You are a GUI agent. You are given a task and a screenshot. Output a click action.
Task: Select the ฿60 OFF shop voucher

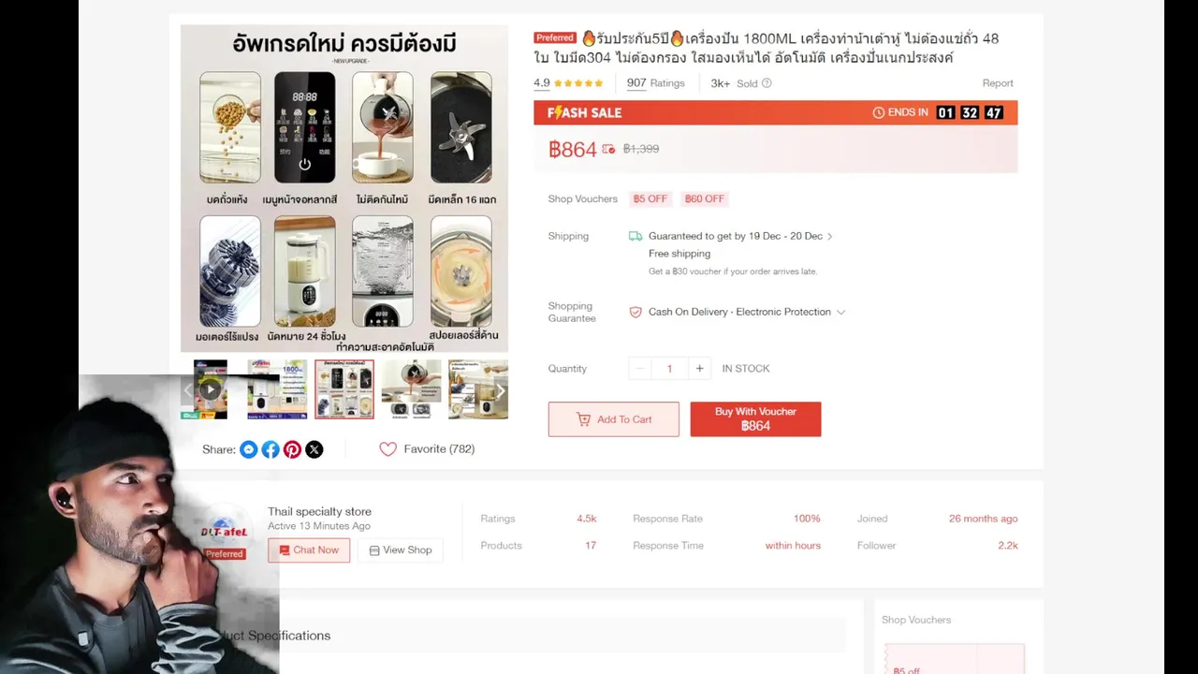coord(704,199)
